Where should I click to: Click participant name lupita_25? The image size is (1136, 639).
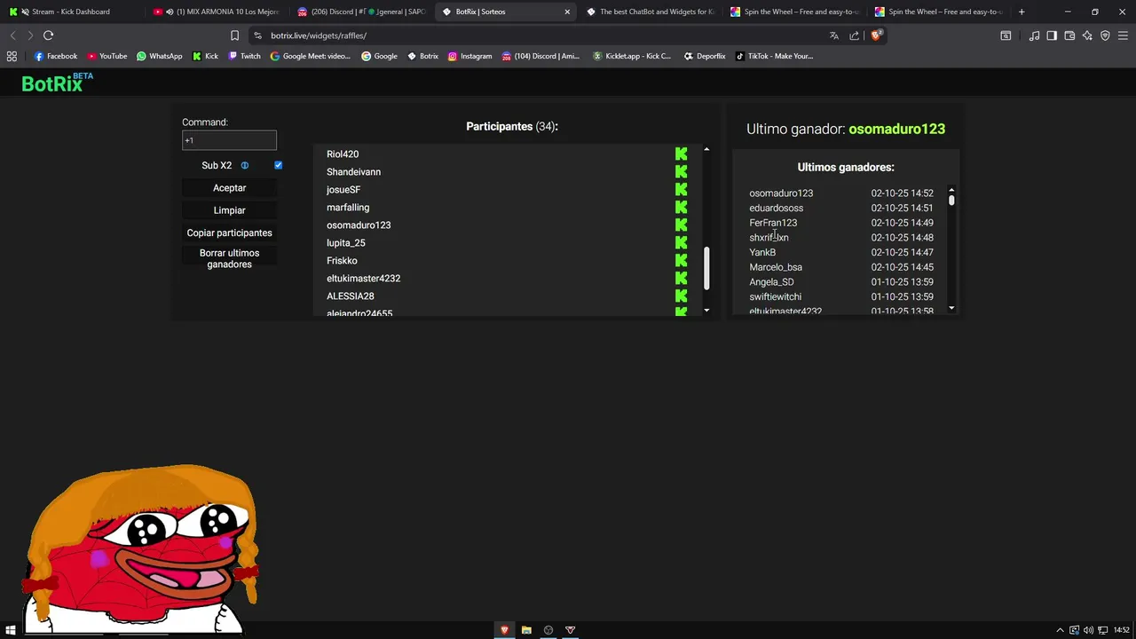[346, 243]
